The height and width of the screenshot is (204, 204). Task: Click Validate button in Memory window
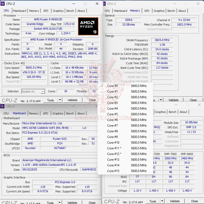(x=173, y=100)
